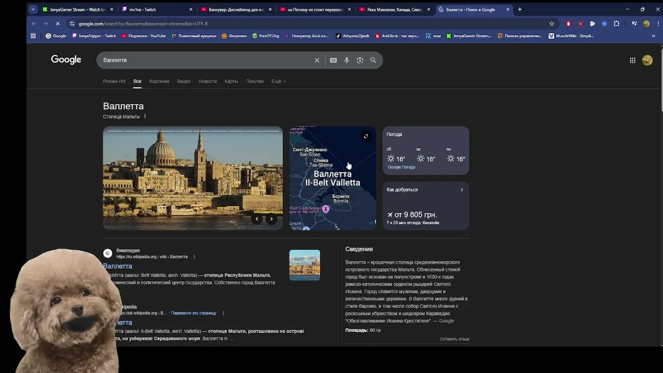Show the next Valletta photo
The height and width of the screenshot is (373, 663).
(x=271, y=219)
